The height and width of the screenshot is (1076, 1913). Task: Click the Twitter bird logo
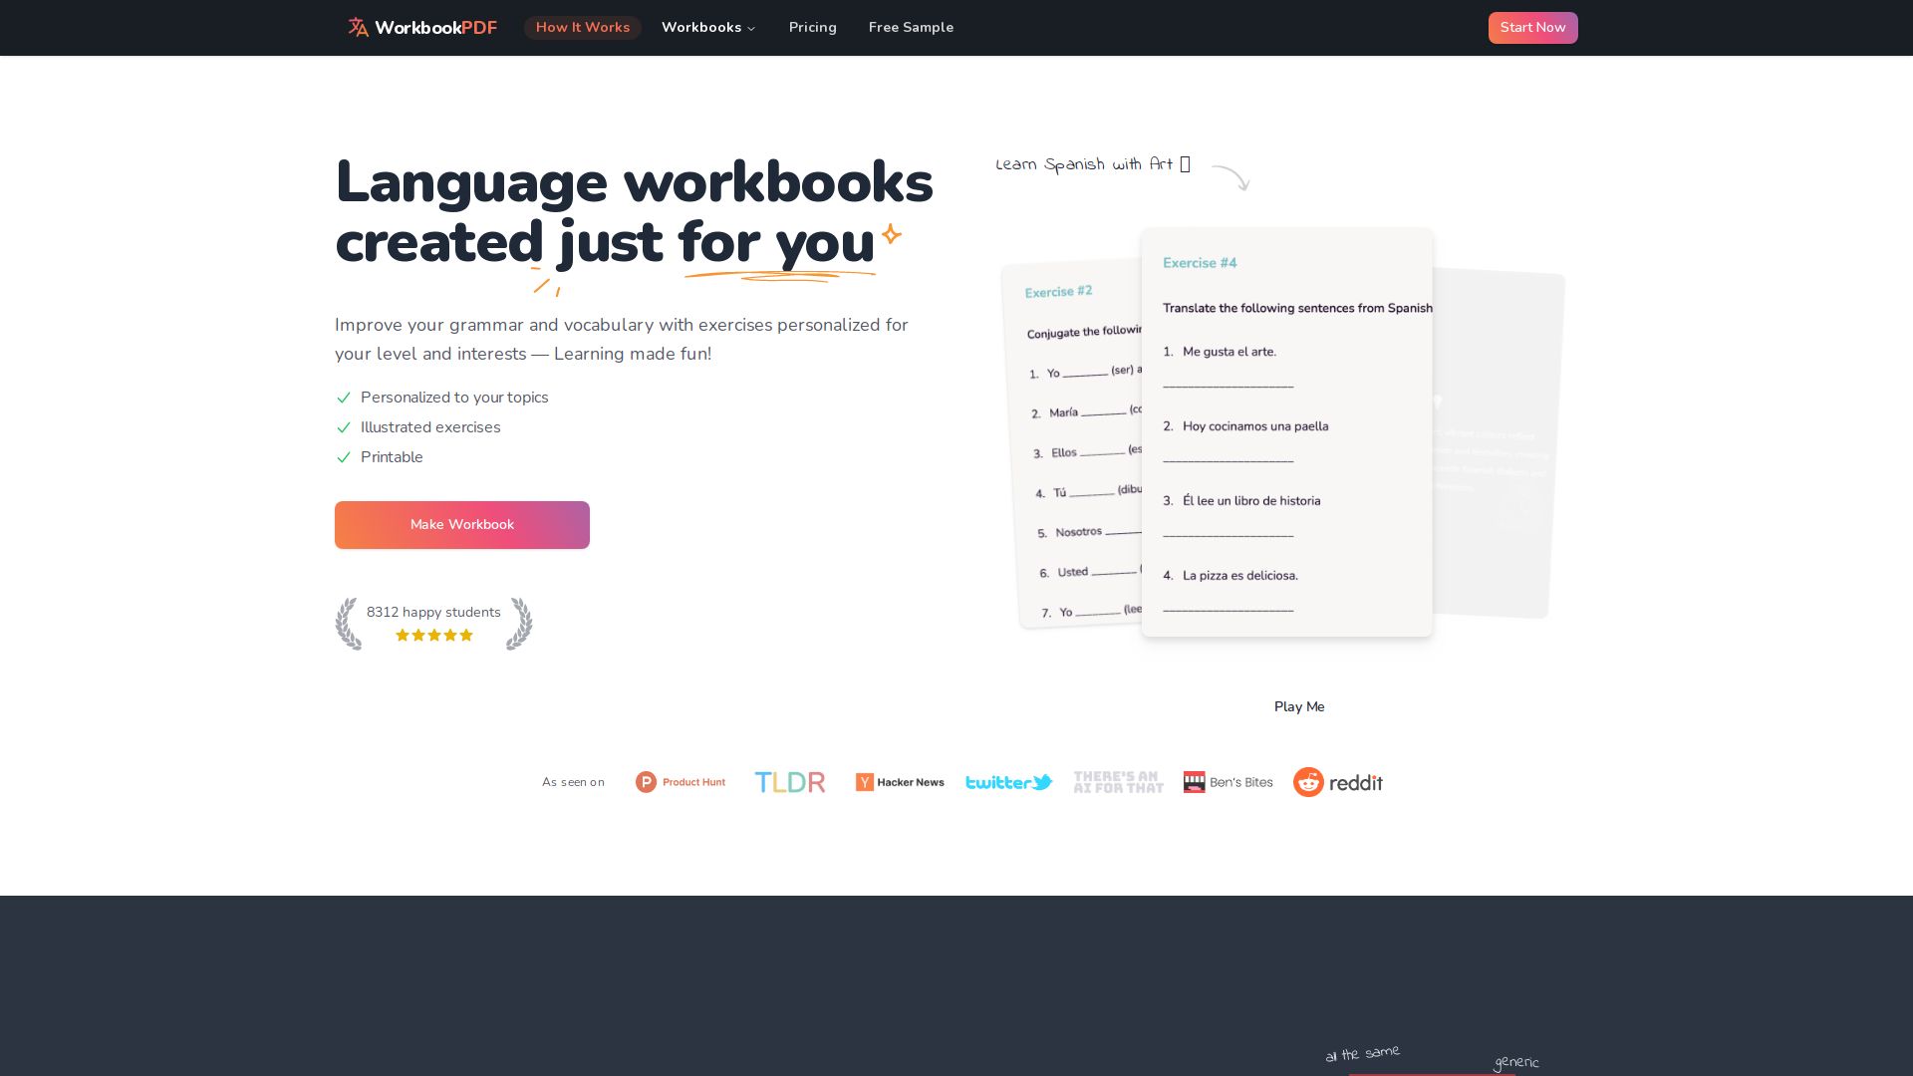(x=1008, y=782)
